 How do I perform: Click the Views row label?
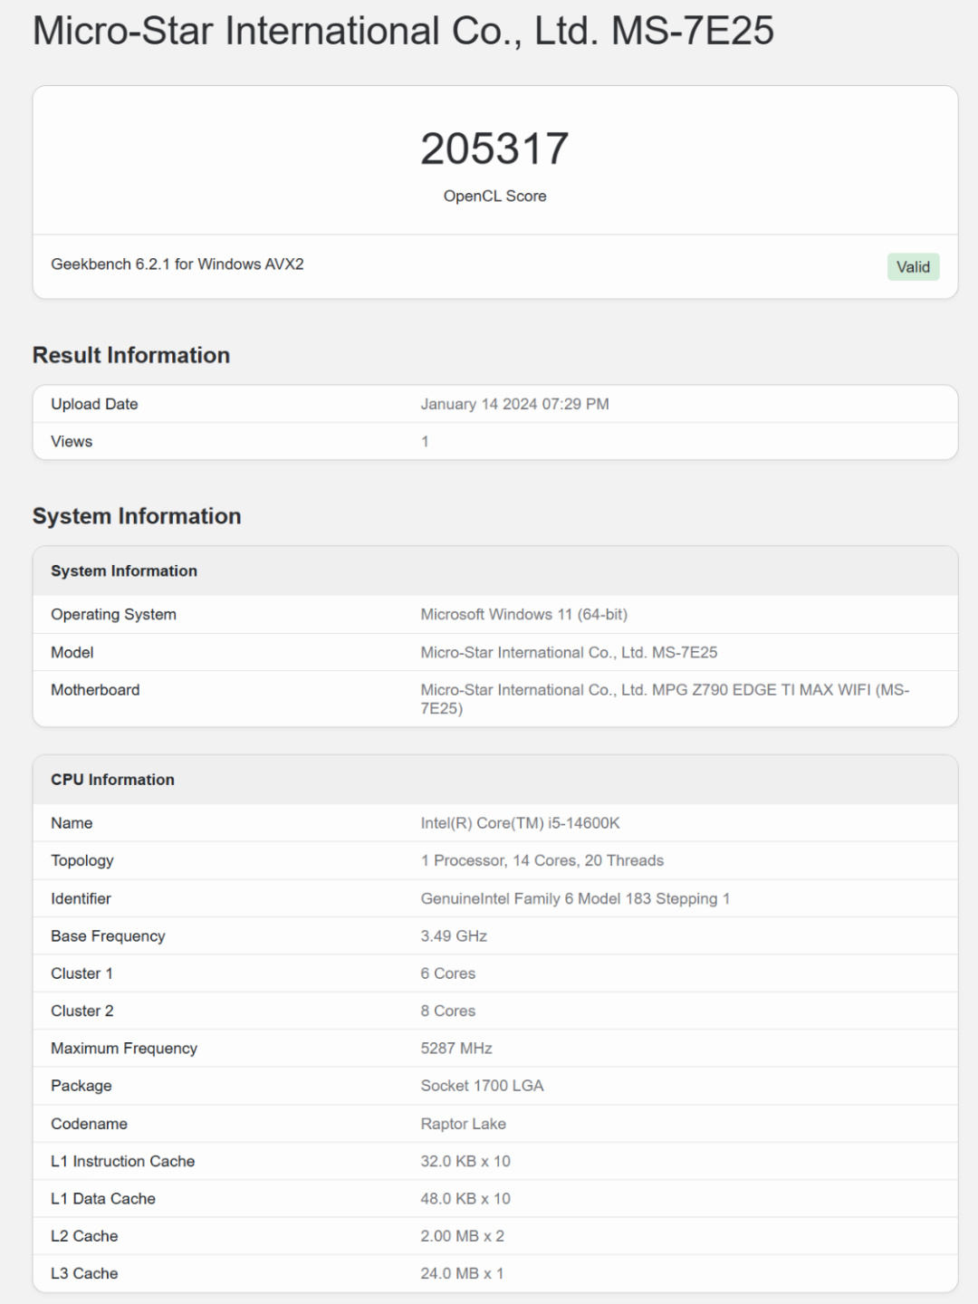click(72, 442)
